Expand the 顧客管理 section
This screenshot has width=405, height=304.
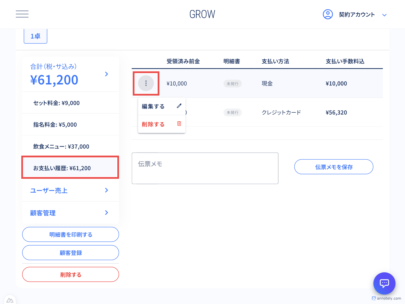click(107, 213)
